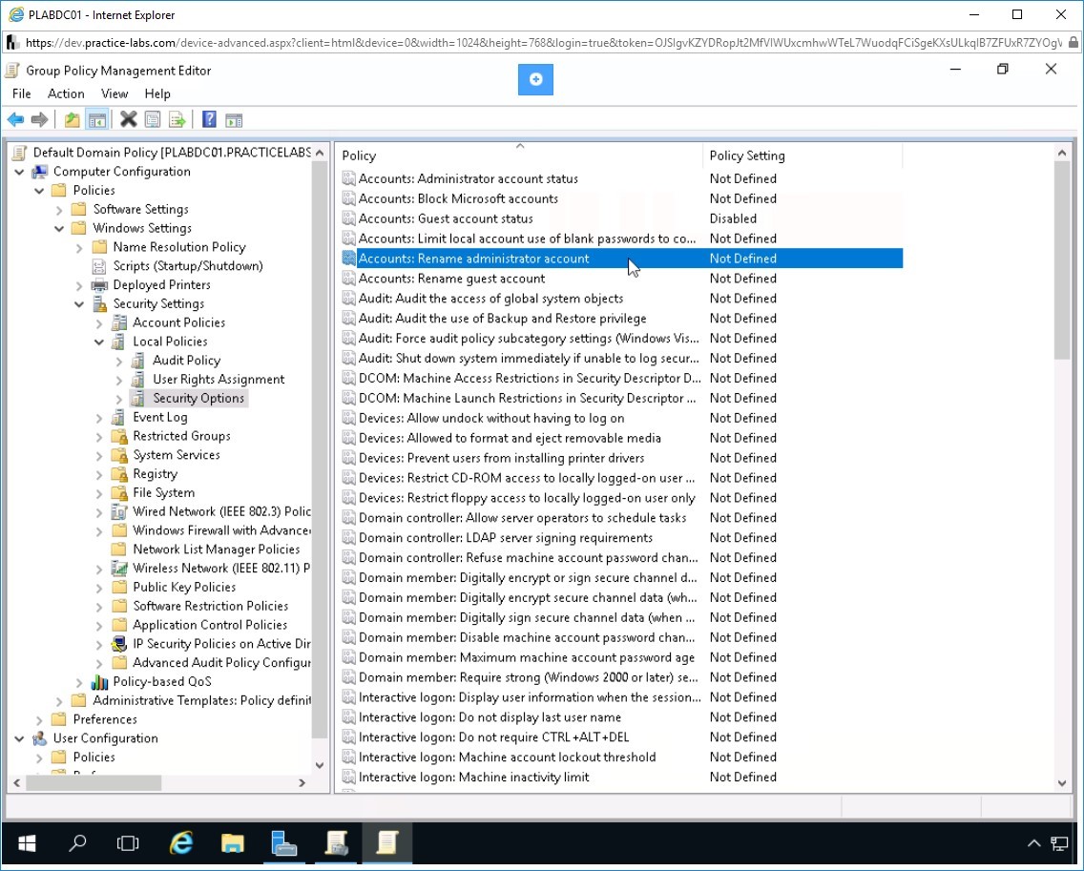Click the Export List toolbar icon

coord(177,119)
